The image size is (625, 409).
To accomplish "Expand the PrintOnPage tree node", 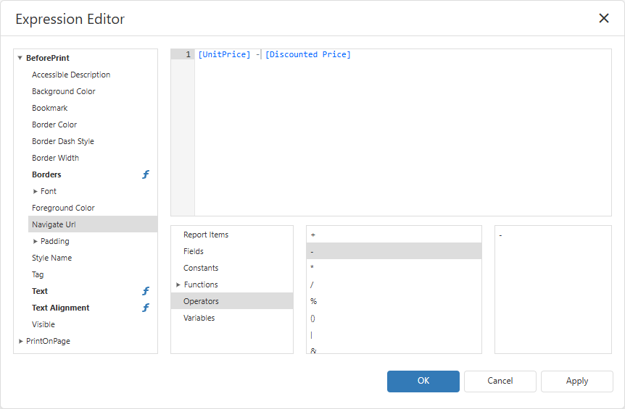I will coord(21,342).
